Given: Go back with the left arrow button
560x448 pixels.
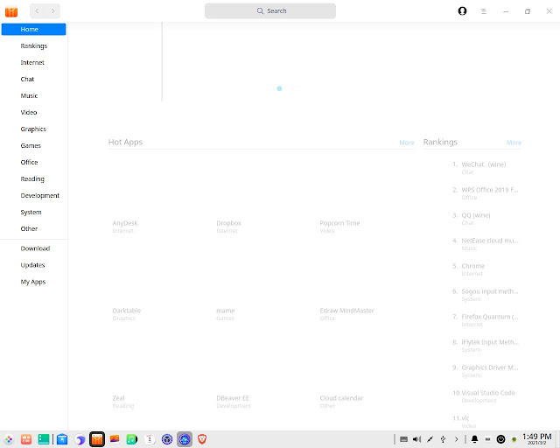Looking at the screenshot, I should 37,11.
